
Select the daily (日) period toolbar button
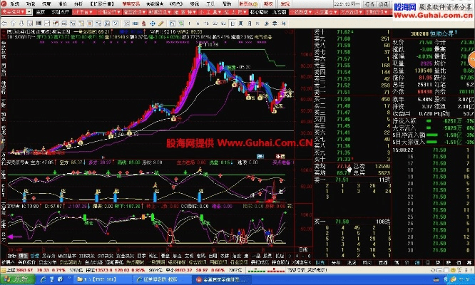233,24
